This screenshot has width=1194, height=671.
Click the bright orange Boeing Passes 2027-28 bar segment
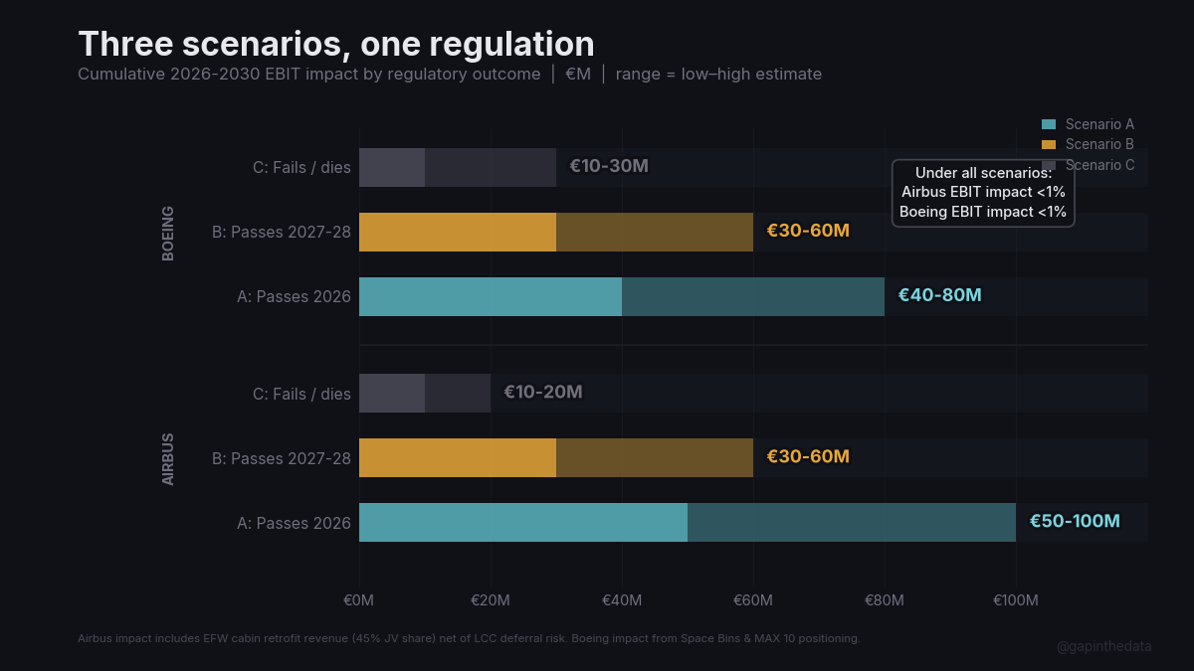tap(457, 232)
